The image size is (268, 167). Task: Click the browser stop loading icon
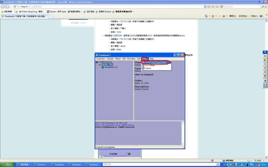(217, 7)
